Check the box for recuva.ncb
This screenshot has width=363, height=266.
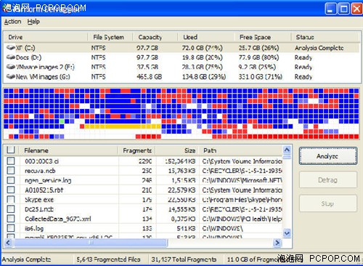pos(11,171)
